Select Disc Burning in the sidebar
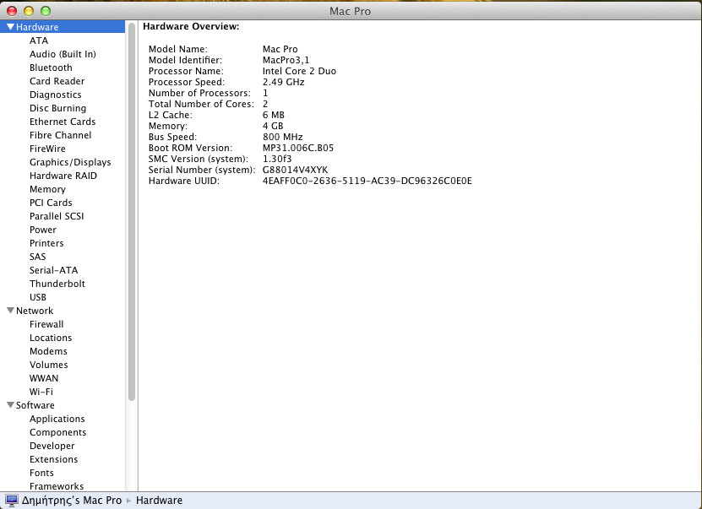The height and width of the screenshot is (509, 702). pyautogui.click(x=57, y=108)
